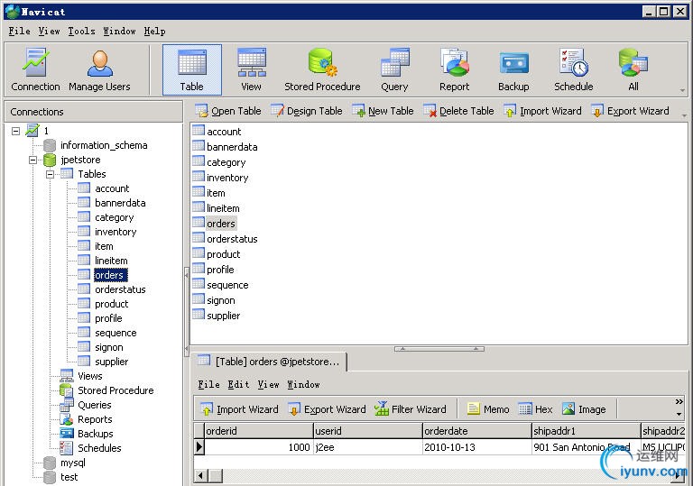Click Open Table button

click(228, 111)
